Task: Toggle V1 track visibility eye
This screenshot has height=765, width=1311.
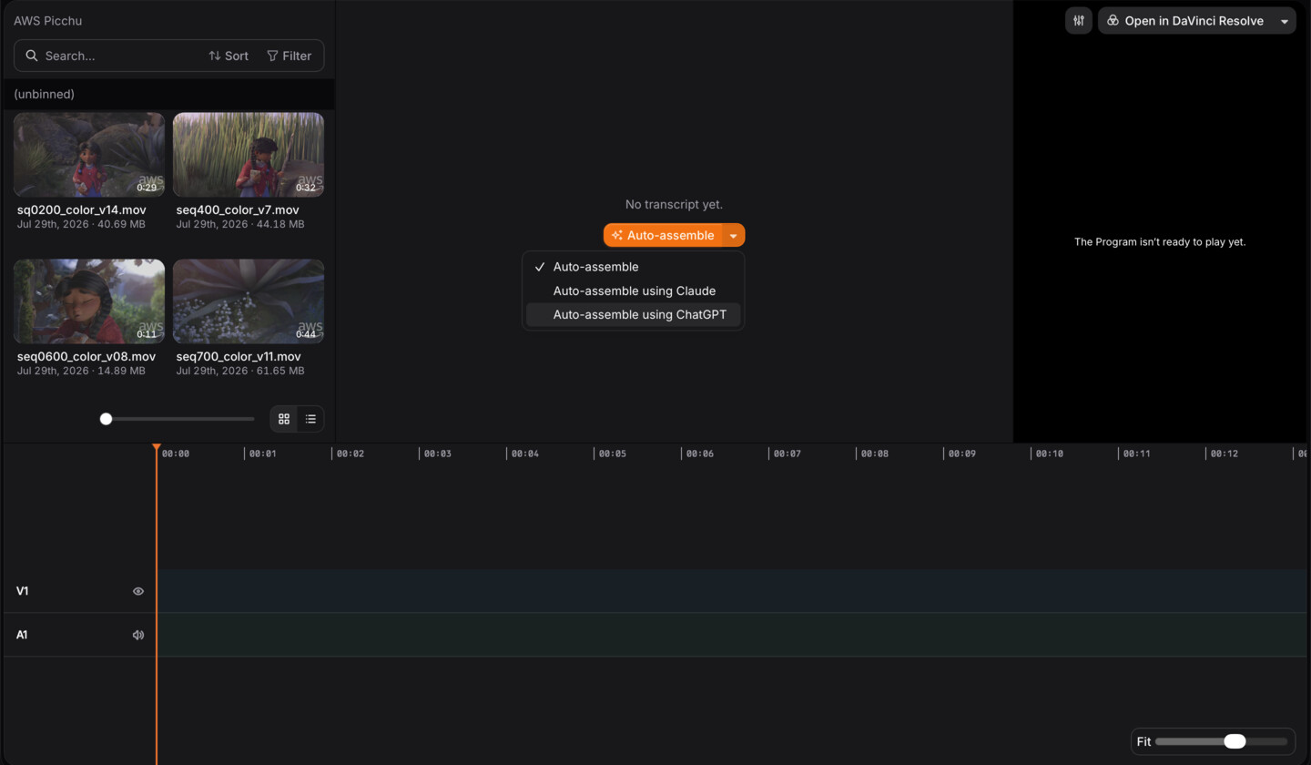Action: (138, 591)
